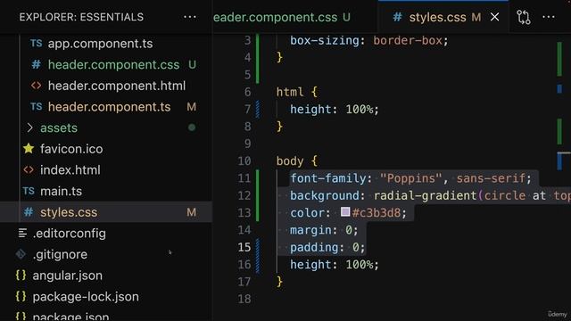
Task: Open header.component.ts file
Action: 109,107
